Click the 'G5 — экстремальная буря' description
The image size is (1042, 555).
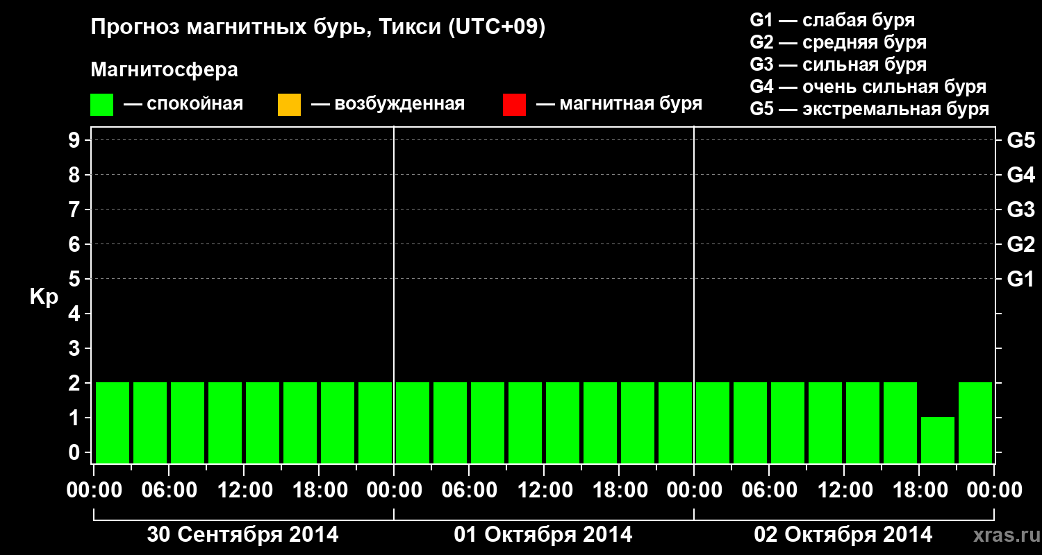pyautogui.click(x=870, y=110)
